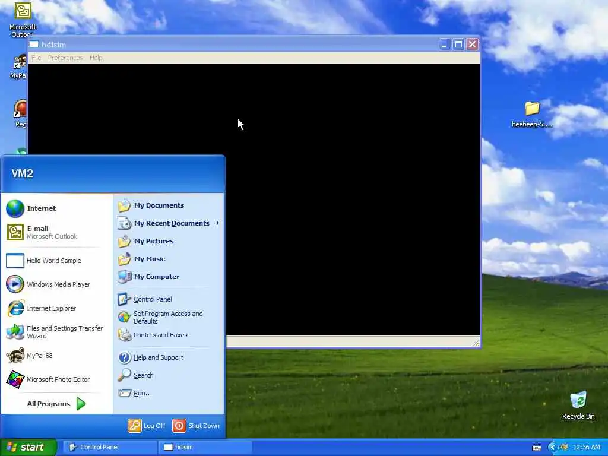Click hdisim window resize grip
The width and height of the screenshot is (608, 456).
(476, 343)
